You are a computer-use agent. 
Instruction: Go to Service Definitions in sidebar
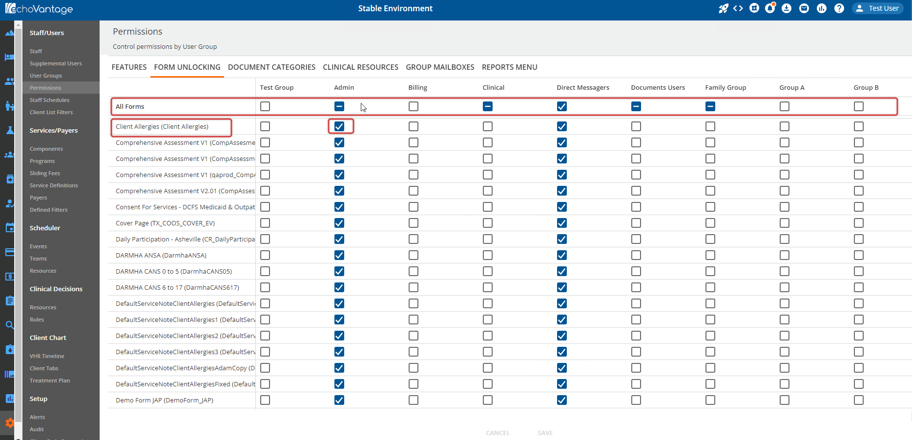click(54, 185)
